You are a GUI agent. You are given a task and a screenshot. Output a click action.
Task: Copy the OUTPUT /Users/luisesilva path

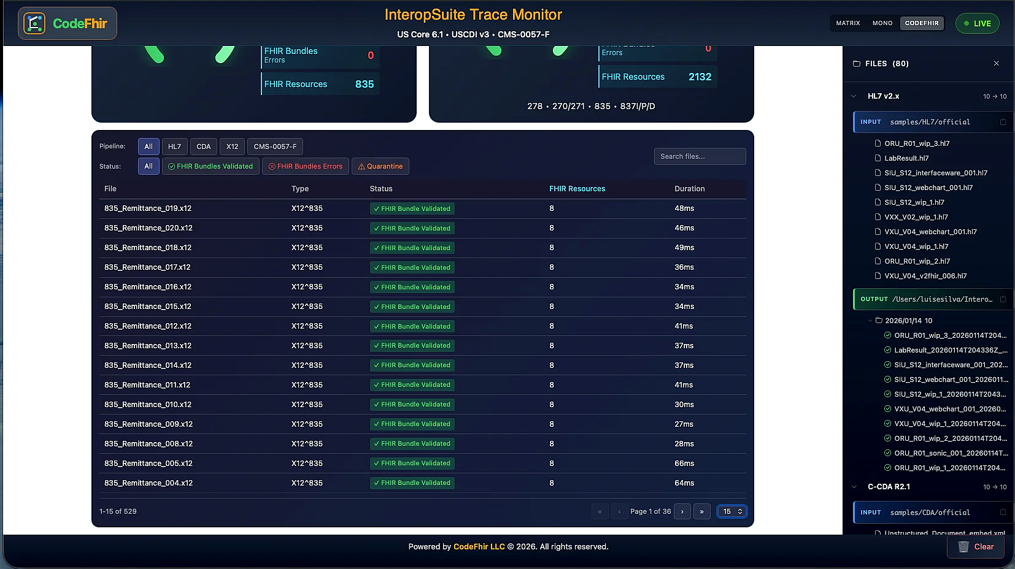(x=1004, y=299)
